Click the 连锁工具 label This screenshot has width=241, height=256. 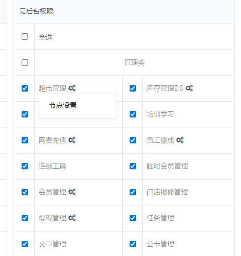pyautogui.click(x=53, y=166)
